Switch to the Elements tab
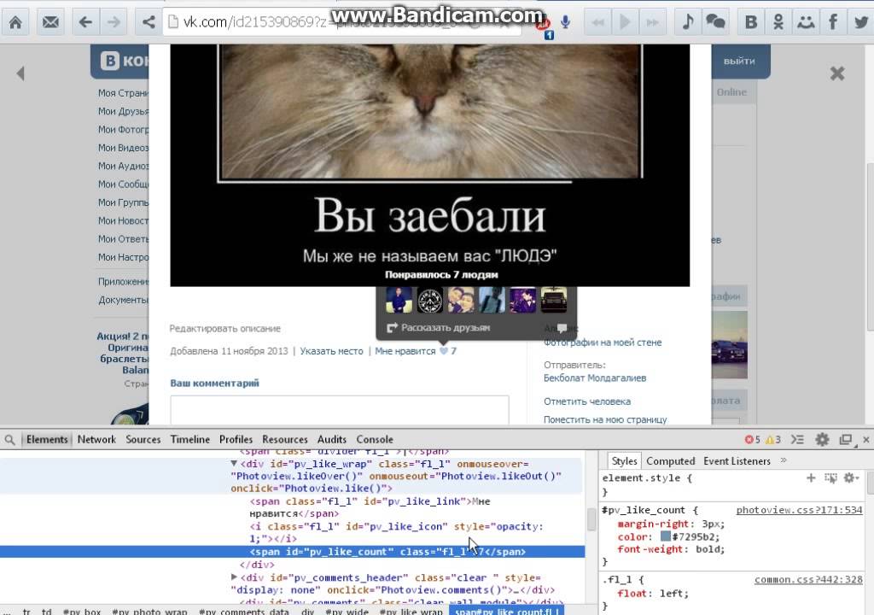Viewport: 874px width, 615px height. pos(47,439)
